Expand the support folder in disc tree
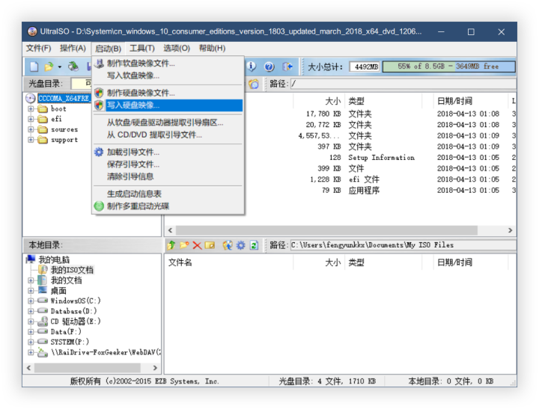This screenshot has height=409, width=539. pos(31,140)
